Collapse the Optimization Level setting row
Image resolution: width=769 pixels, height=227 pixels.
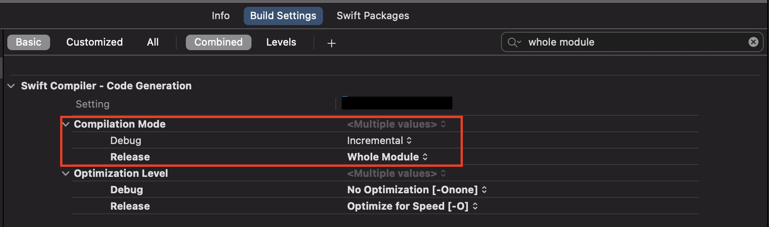pyautogui.click(x=66, y=173)
